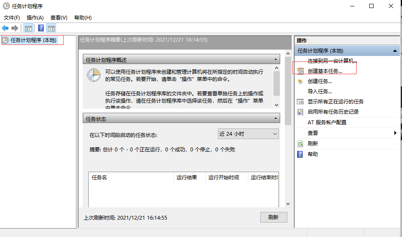Click the 运行结果 column header

click(190, 177)
